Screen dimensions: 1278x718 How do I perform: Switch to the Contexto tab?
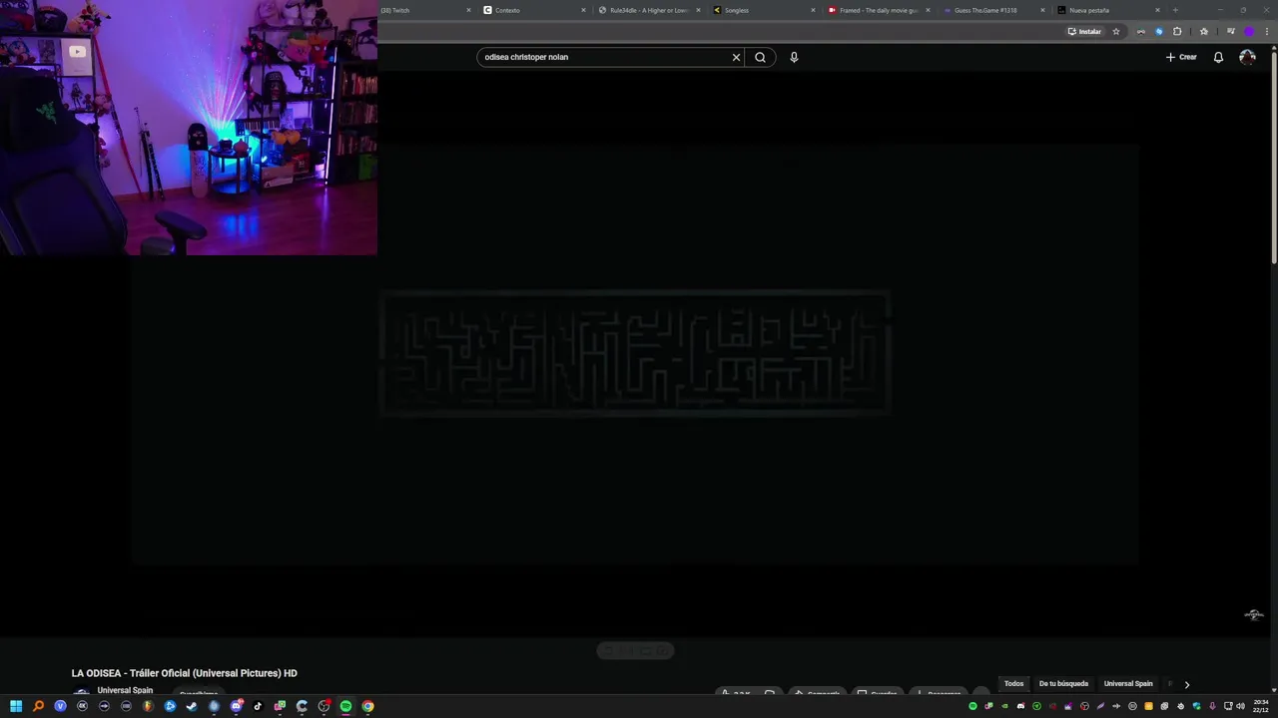(532, 10)
